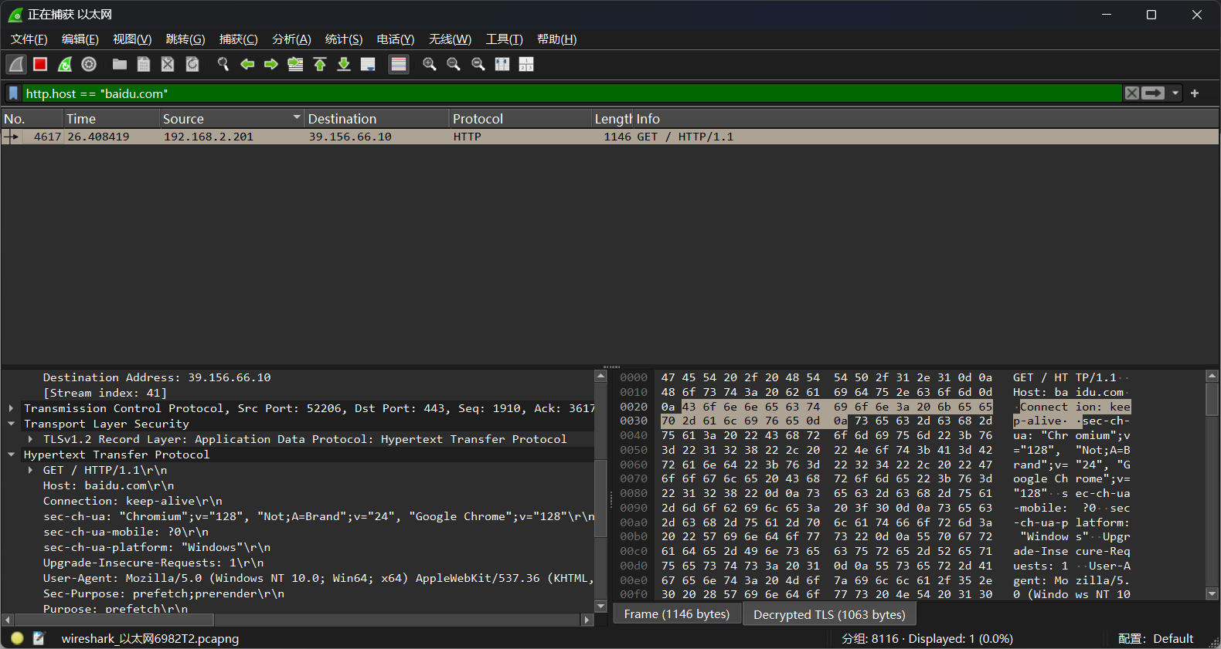Click the reset layout icon
This screenshot has width=1221, height=649.
526,64
